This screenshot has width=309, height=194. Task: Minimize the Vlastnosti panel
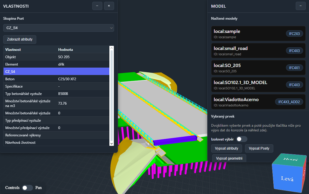[x=97, y=6]
